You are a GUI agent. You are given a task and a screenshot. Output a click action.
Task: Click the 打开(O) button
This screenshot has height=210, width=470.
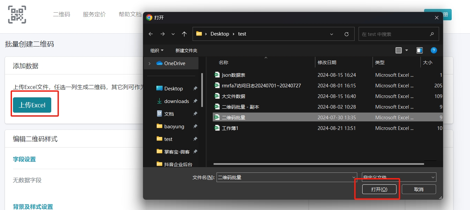click(x=379, y=189)
